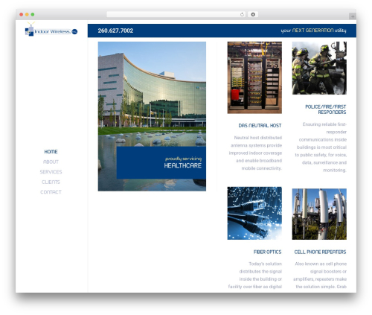Viewport: 372px width, 315px height.
Task: Navigate to the Clients page
Action: point(51,182)
